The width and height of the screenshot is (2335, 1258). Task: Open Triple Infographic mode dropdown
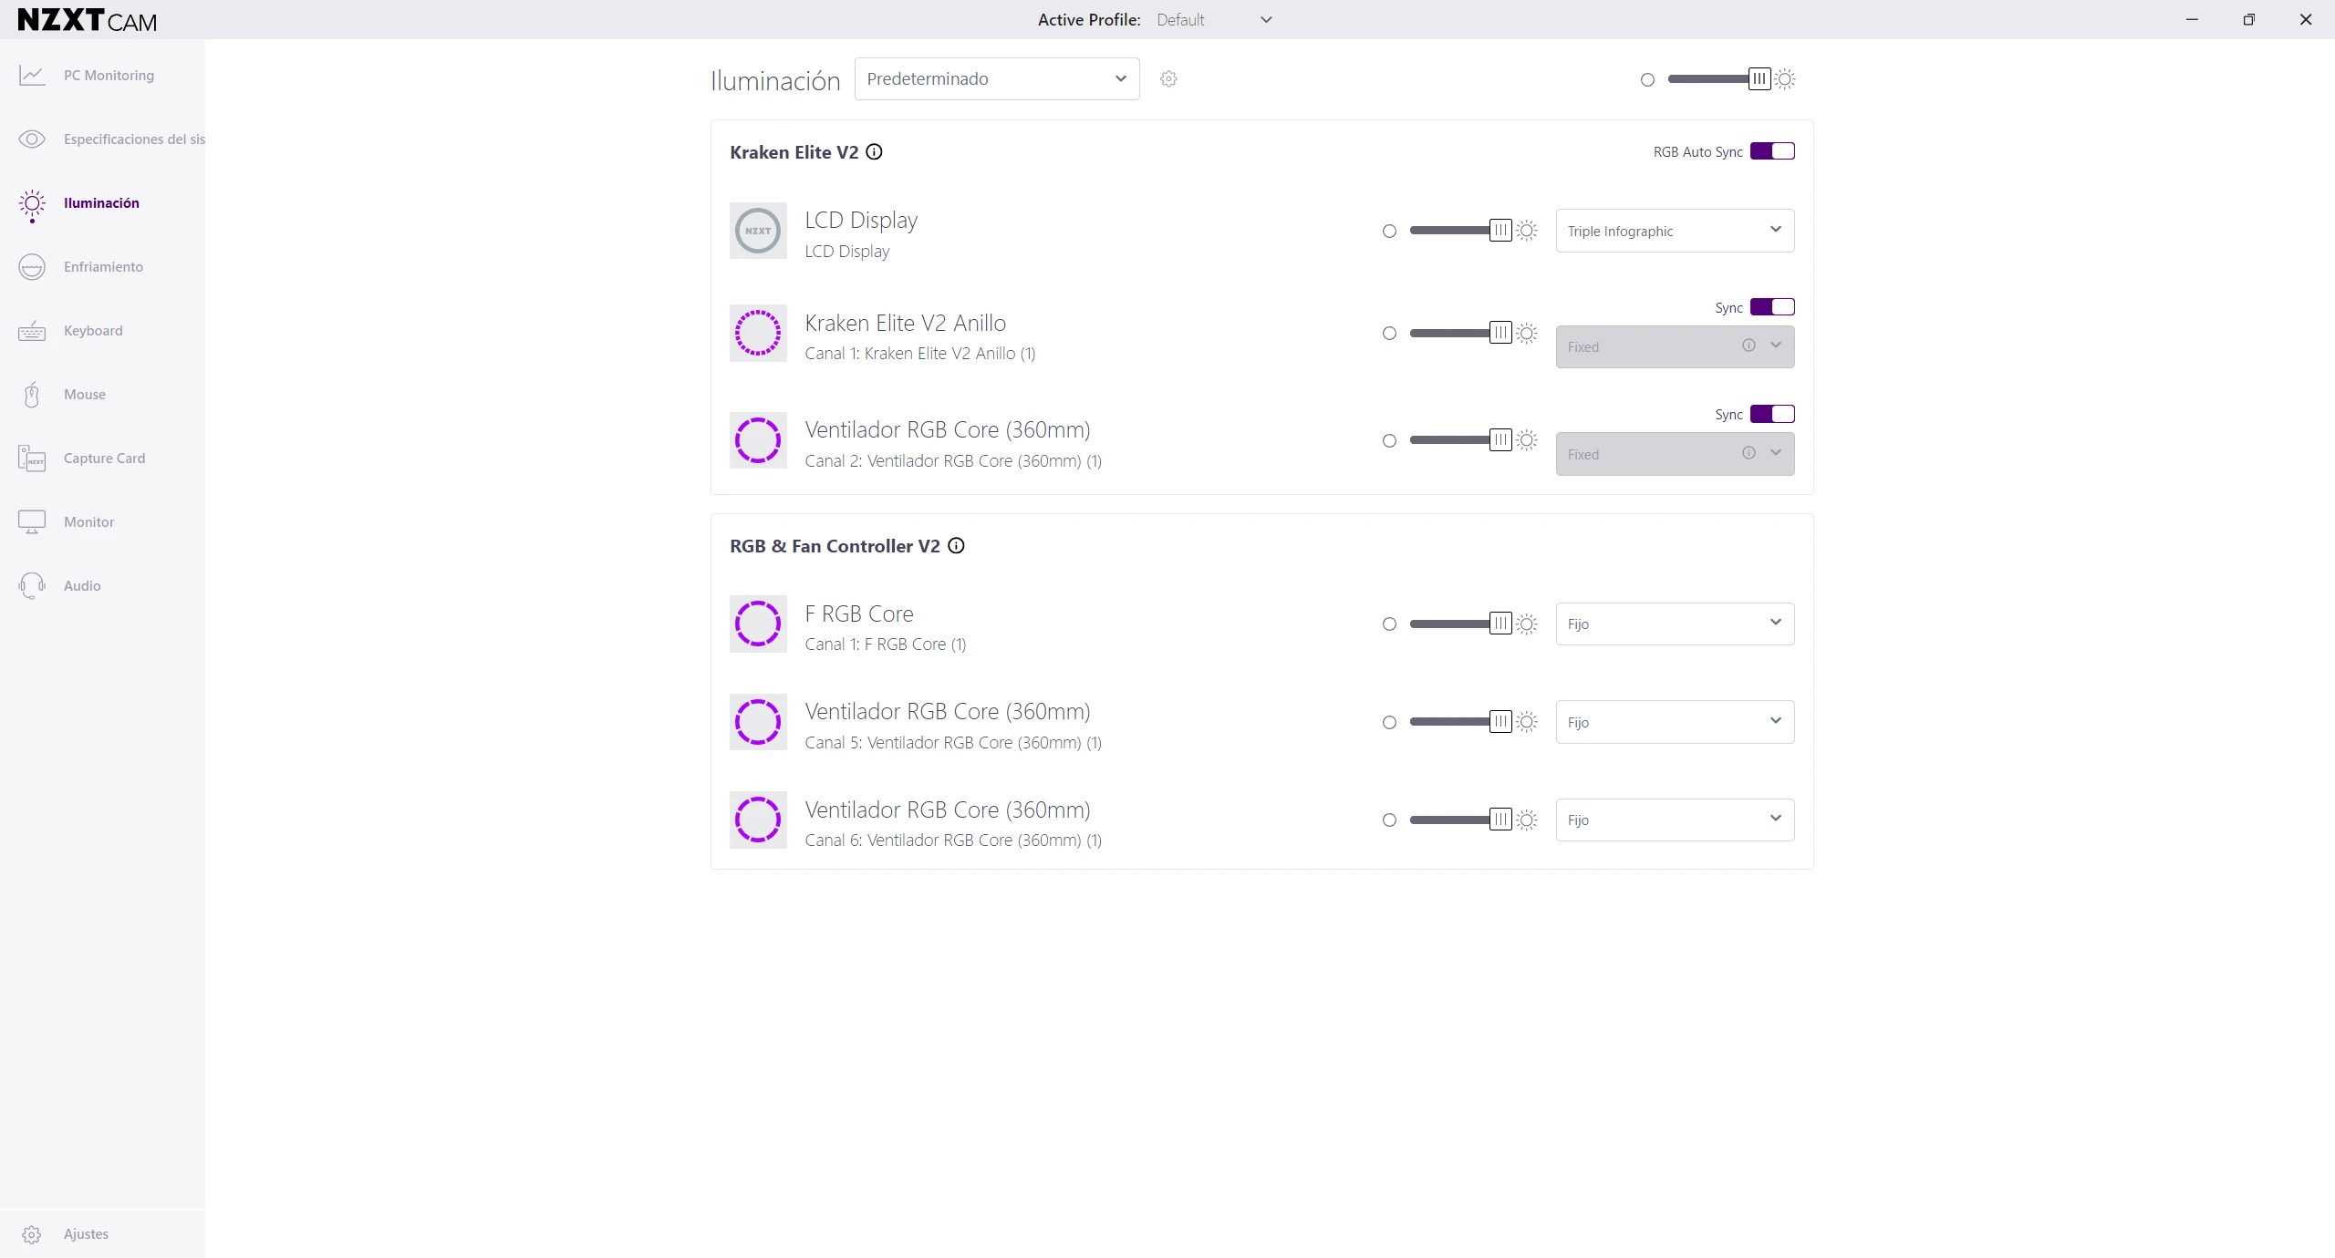1675,231
